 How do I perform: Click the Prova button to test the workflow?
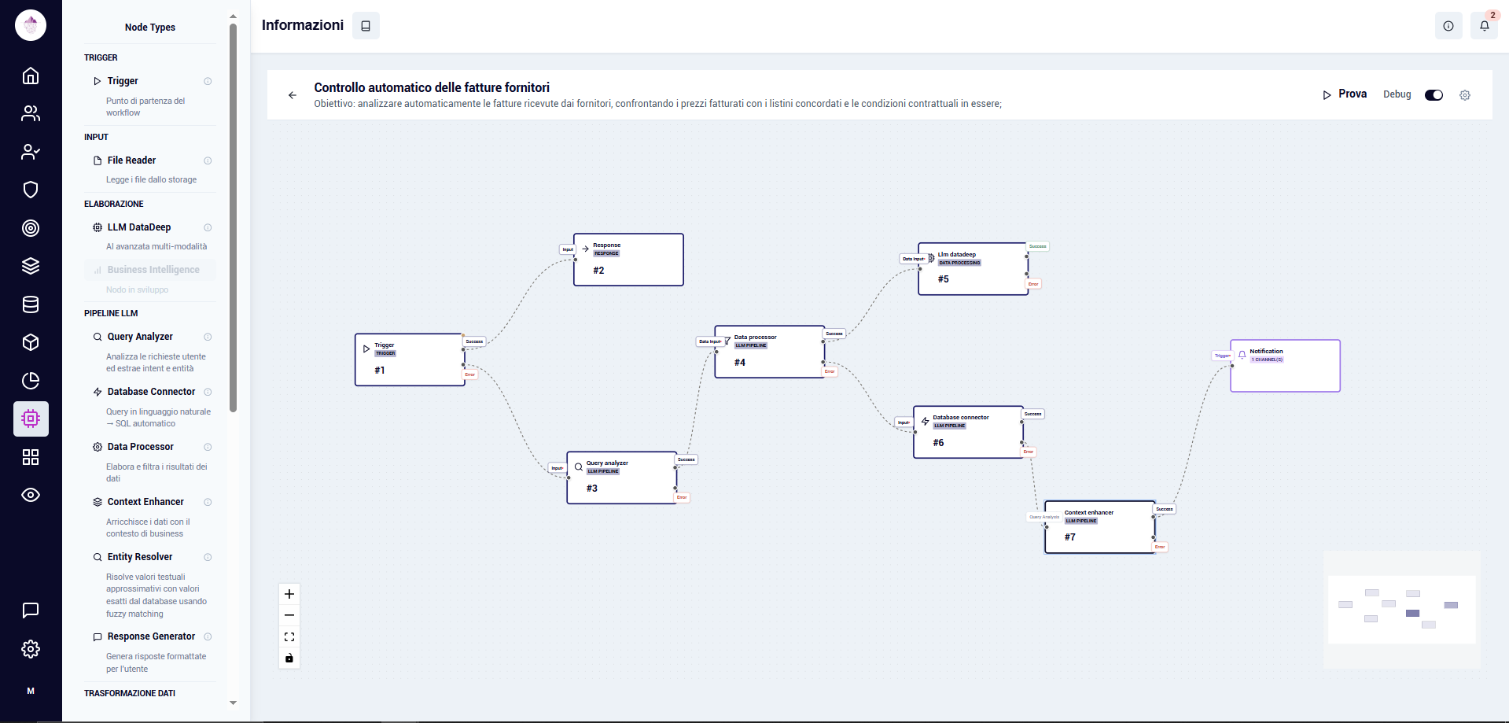tap(1344, 94)
